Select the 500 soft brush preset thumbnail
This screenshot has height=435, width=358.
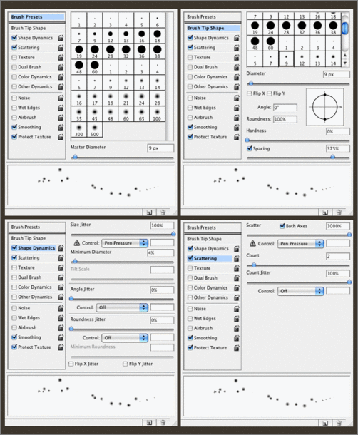pos(95,130)
